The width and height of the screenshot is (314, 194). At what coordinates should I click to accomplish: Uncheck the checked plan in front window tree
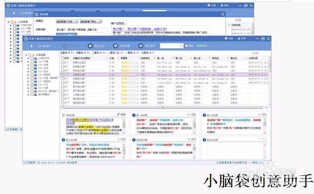pos(32,85)
